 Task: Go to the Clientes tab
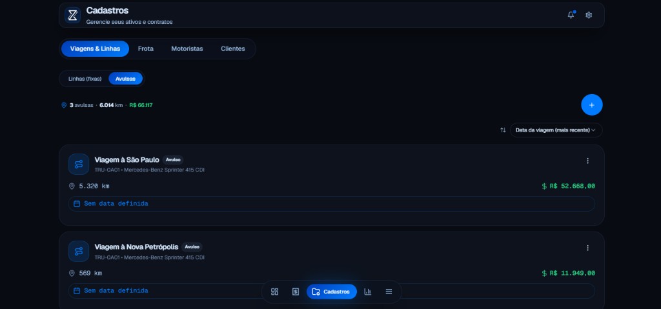click(x=232, y=49)
